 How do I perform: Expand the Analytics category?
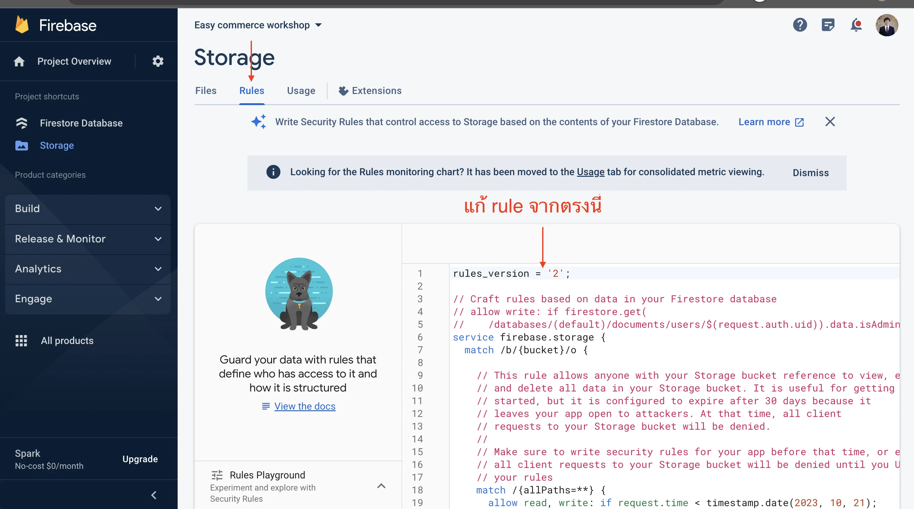coord(88,269)
